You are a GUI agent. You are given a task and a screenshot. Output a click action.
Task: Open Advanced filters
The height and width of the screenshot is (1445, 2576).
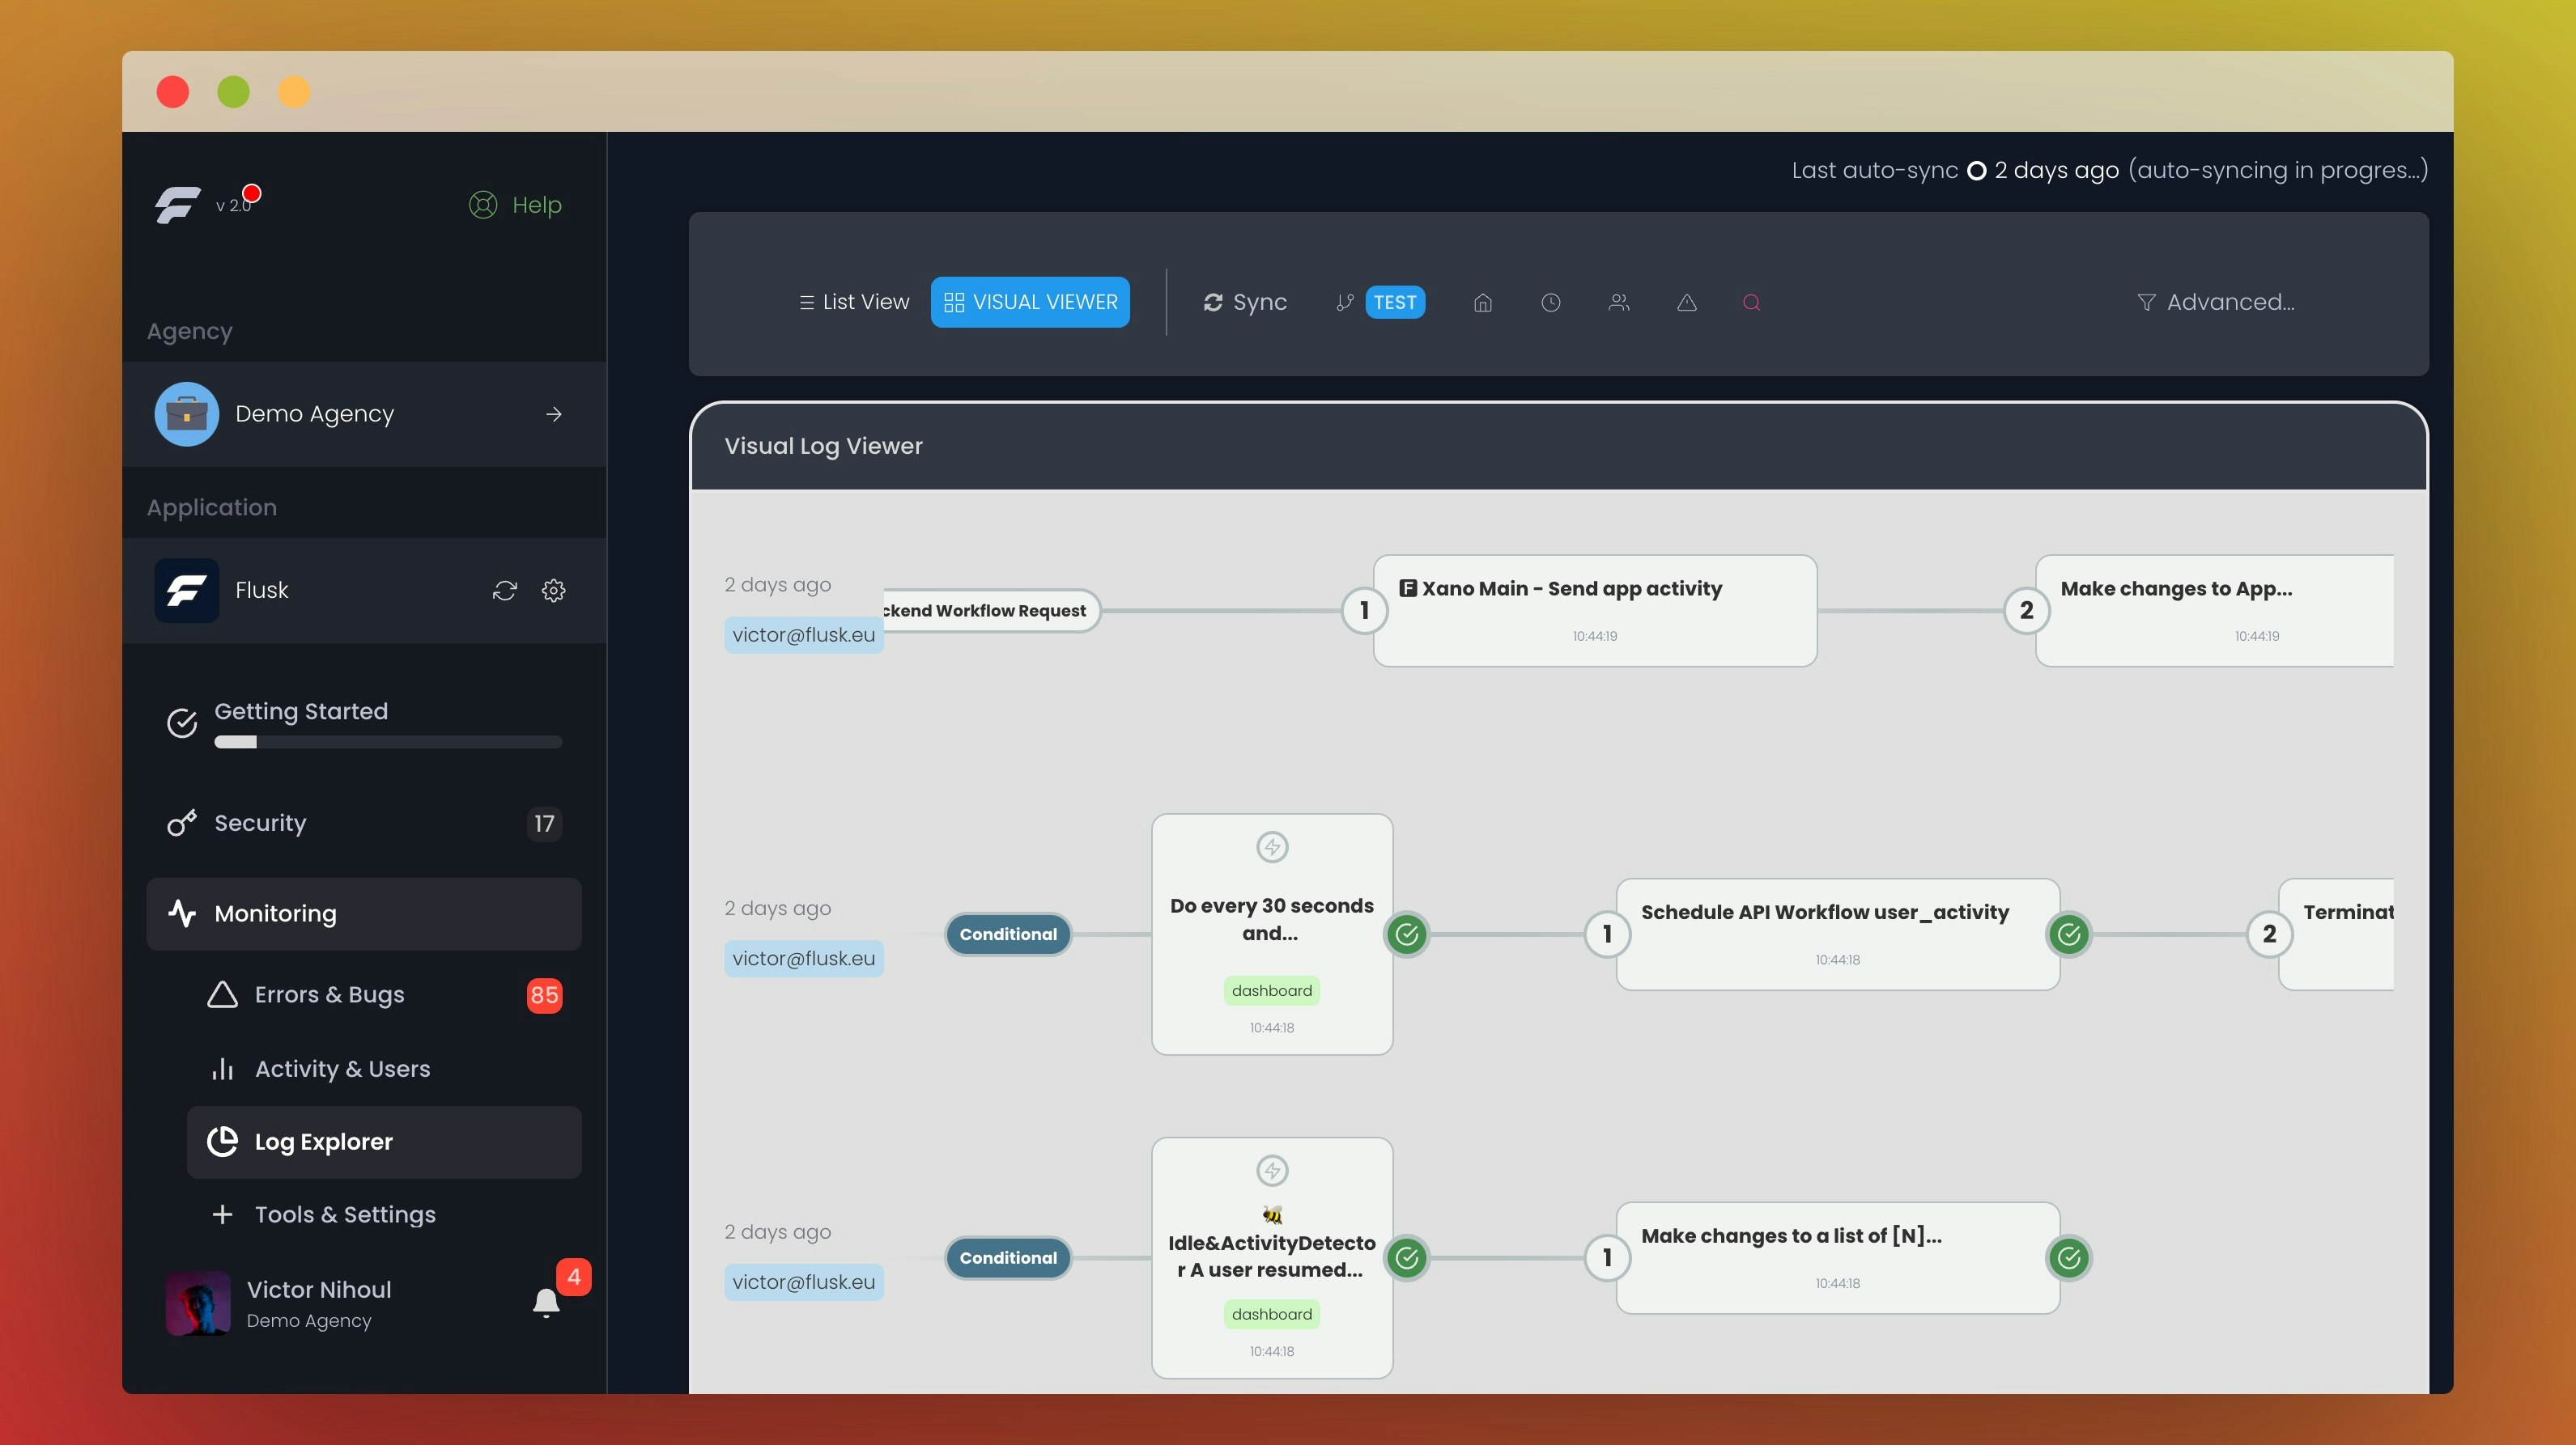tap(2216, 302)
